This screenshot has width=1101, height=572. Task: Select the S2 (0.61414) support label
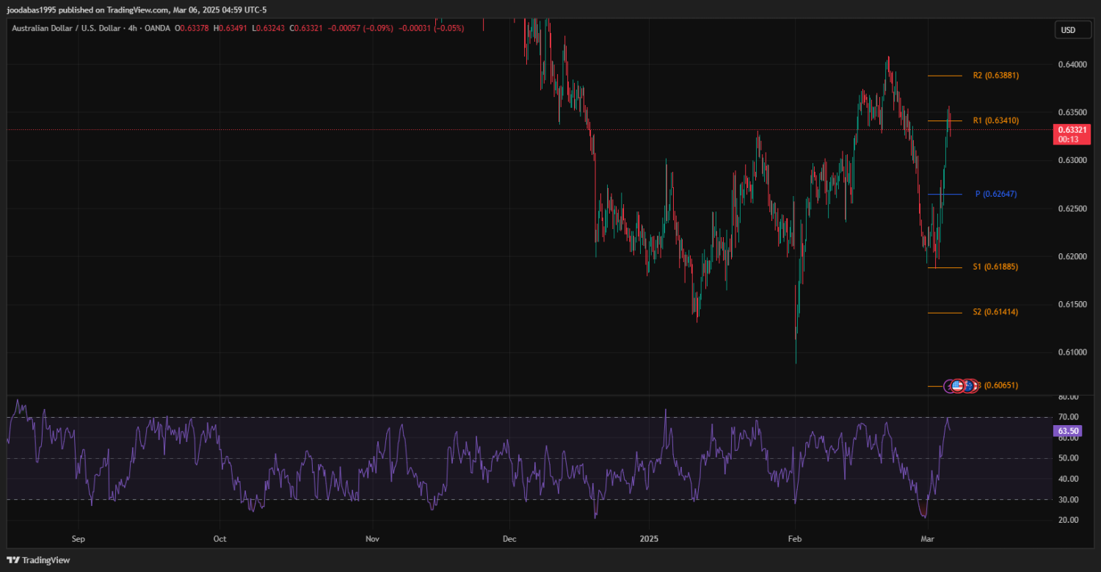tap(995, 312)
